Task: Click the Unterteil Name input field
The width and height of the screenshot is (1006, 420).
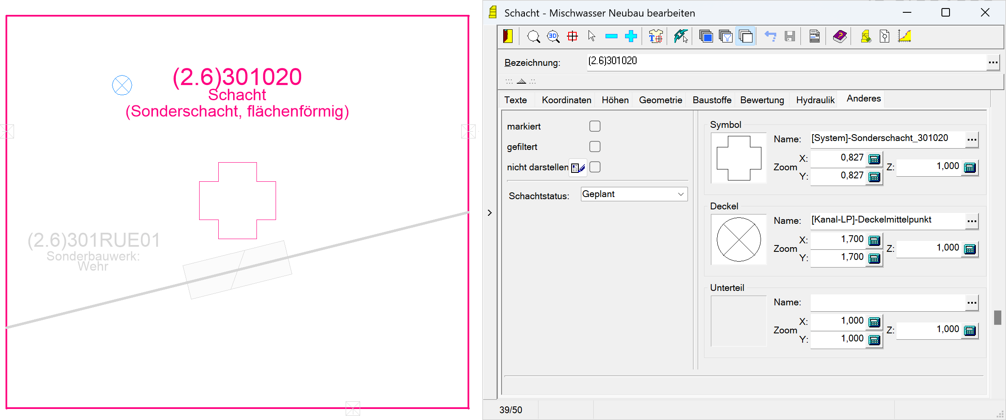Action: click(x=887, y=302)
